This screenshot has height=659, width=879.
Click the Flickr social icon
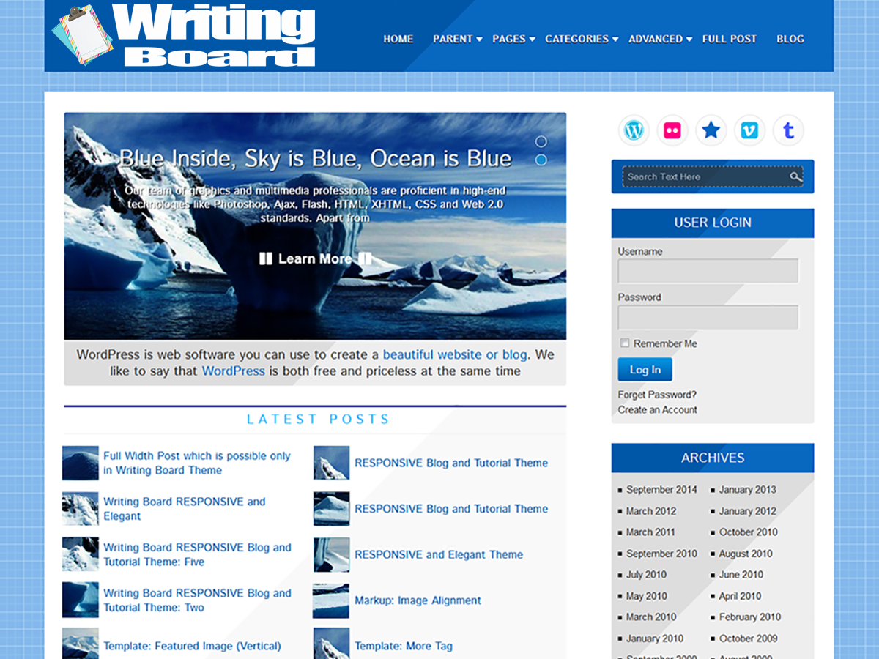coord(672,130)
